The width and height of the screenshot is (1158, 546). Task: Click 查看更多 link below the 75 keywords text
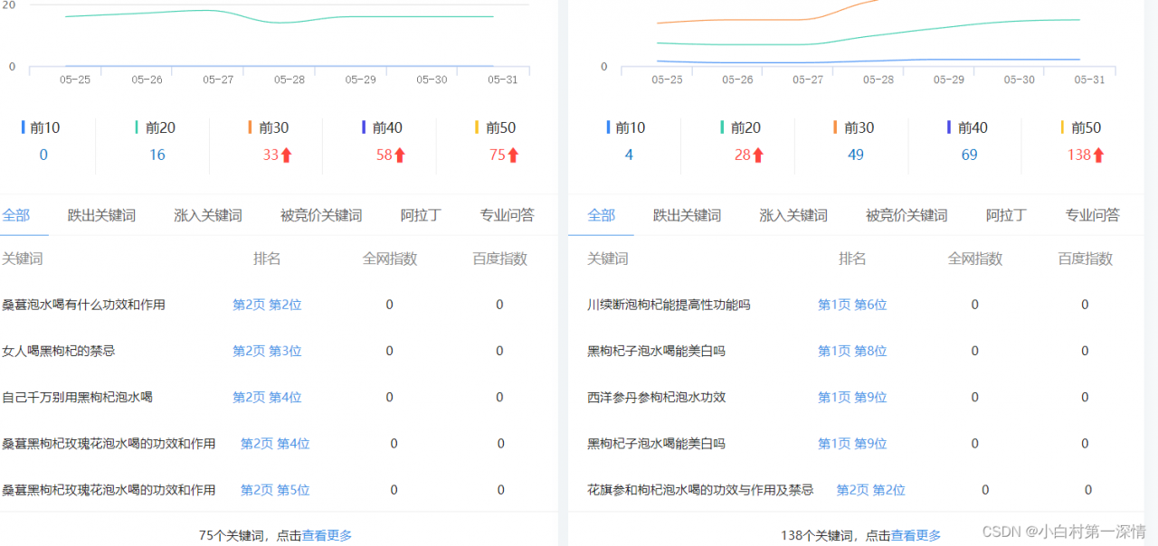(329, 535)
